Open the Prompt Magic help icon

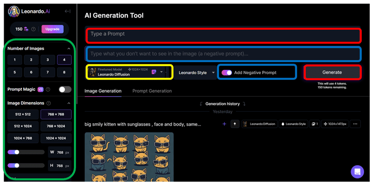coord(48,89)
